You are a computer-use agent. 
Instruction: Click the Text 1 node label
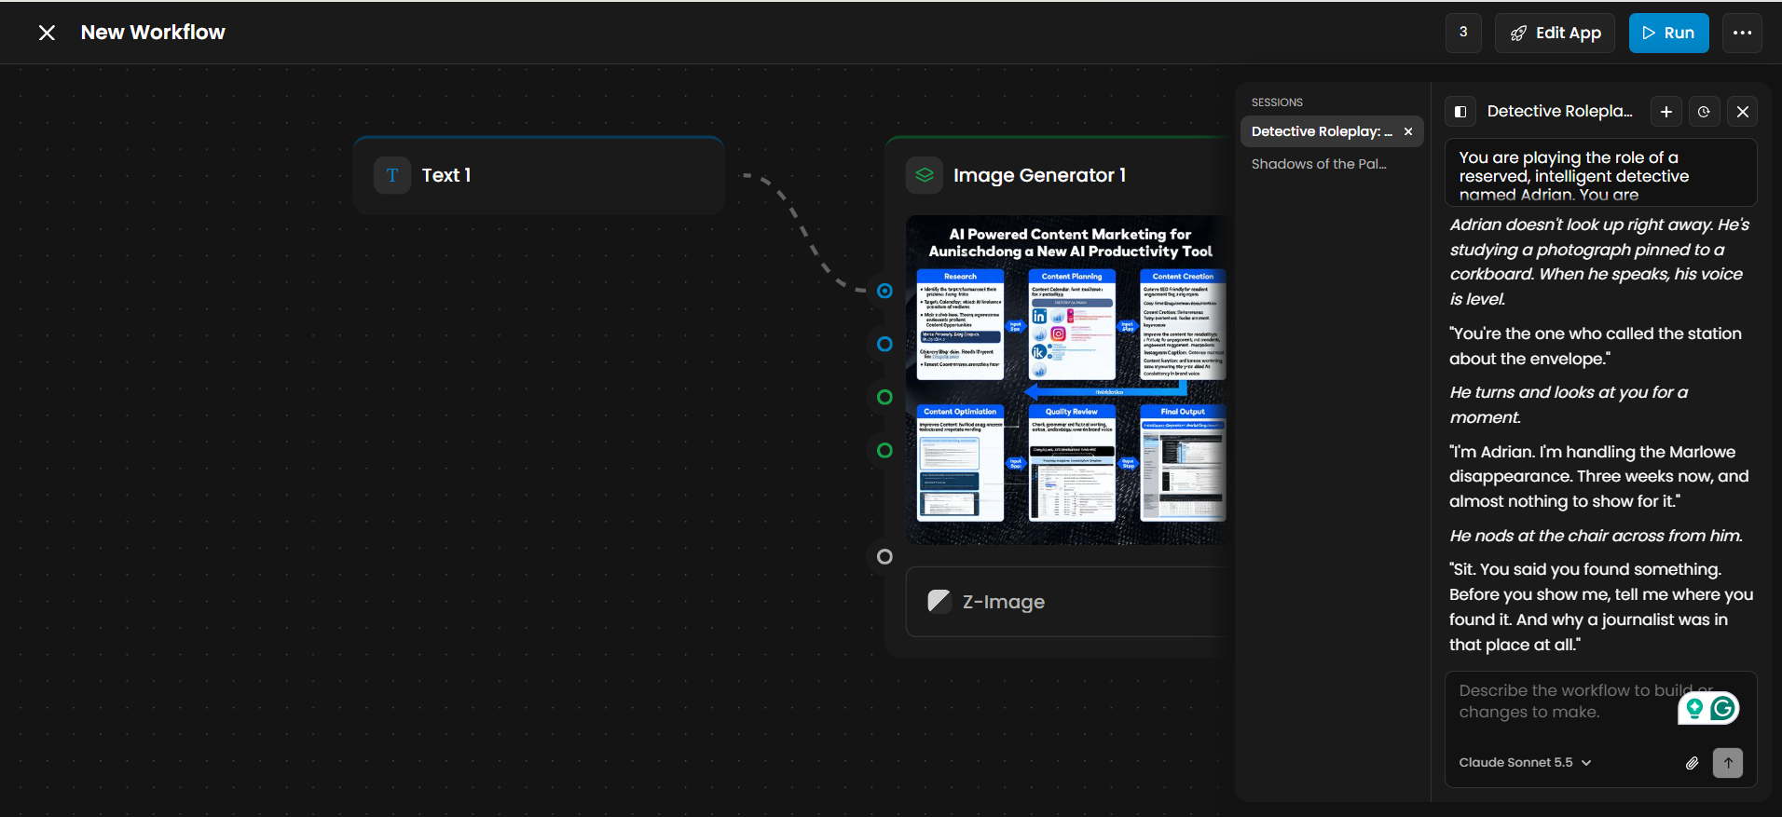(446, 175)
